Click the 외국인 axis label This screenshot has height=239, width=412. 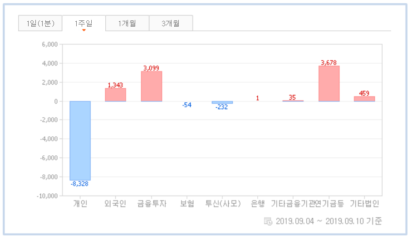click(x=115, y=204)
